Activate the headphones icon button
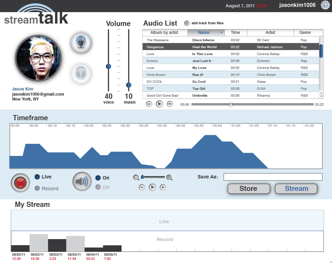Image resolution: width=332 pixels, height=263 pixels. (81, 73)
